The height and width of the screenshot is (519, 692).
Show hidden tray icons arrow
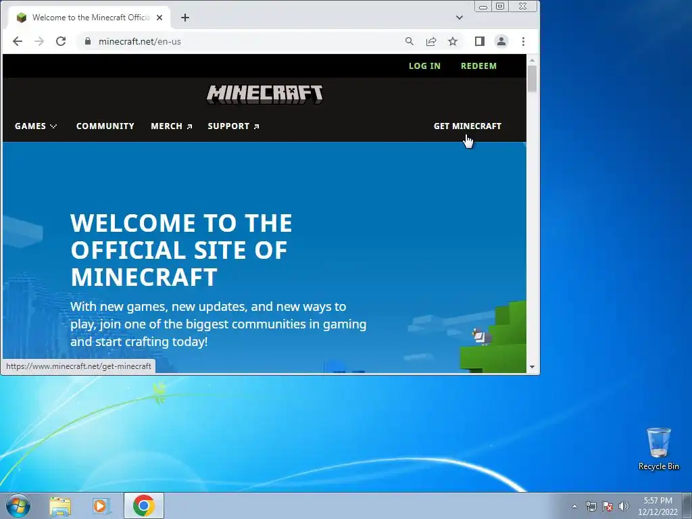(x=574, y=506)
